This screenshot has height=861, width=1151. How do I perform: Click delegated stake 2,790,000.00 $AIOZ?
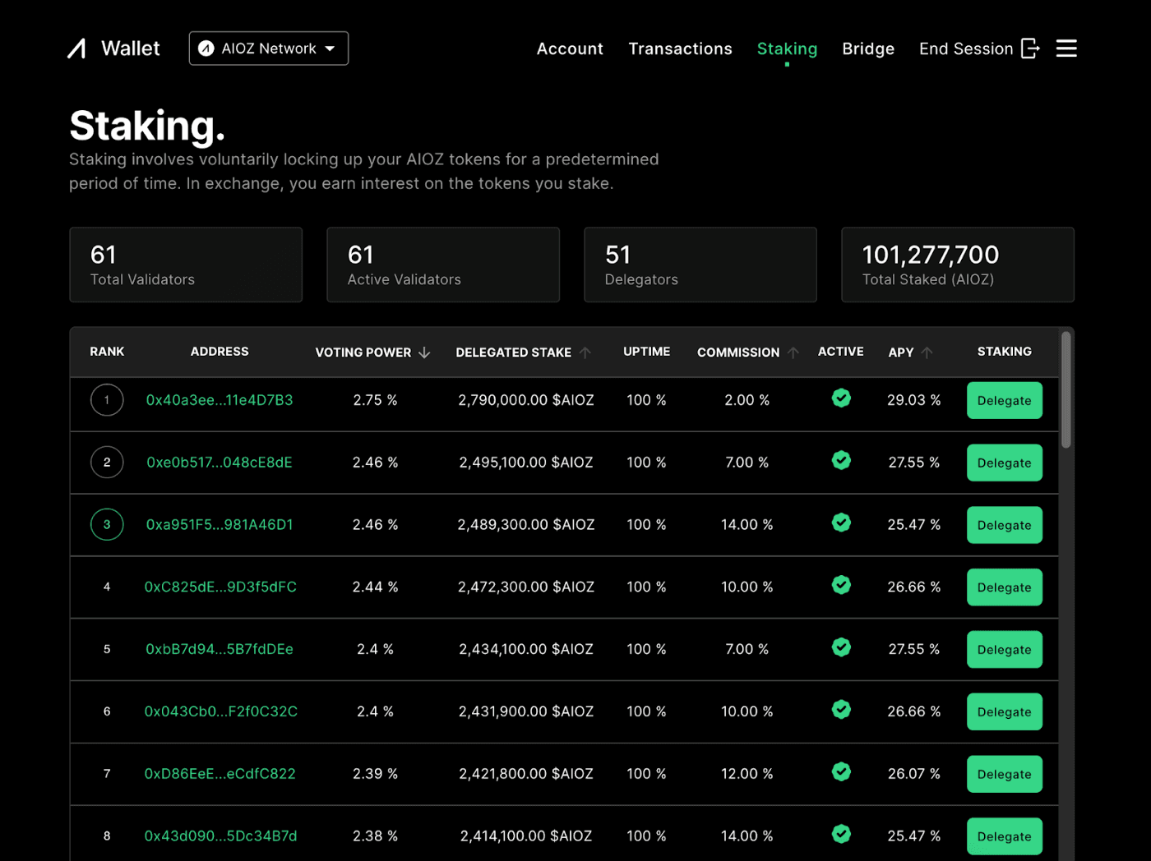click(526, 400)
